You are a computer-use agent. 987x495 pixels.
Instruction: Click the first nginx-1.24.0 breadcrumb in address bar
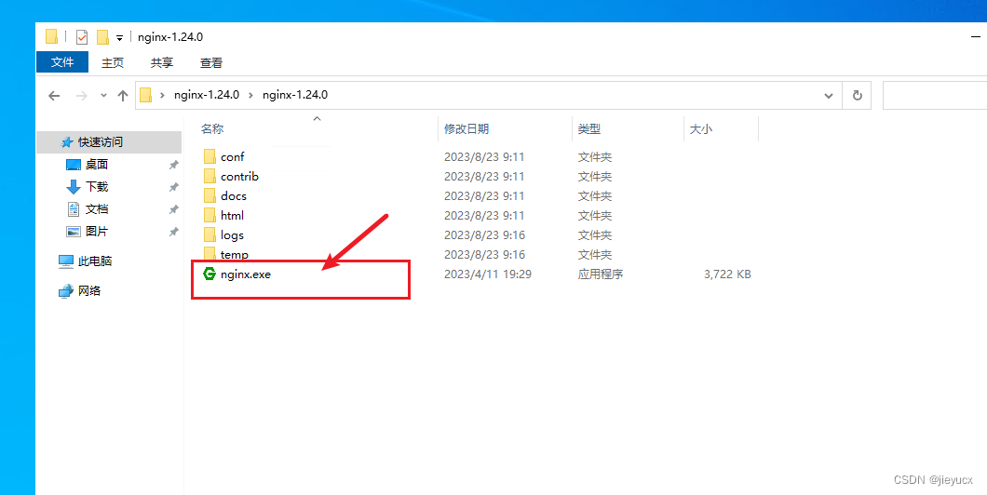[207, 95]
